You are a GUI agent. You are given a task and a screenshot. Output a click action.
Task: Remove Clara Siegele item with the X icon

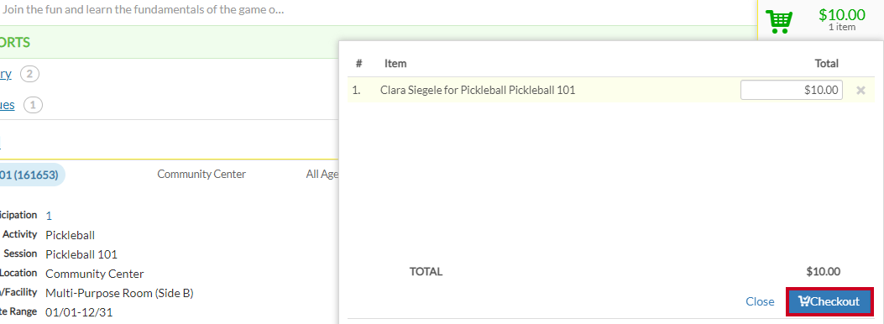[860, 90]
